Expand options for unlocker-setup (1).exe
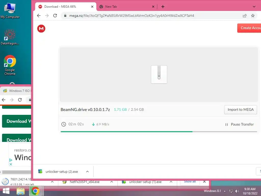261x196 pixels. coord(171,182)
